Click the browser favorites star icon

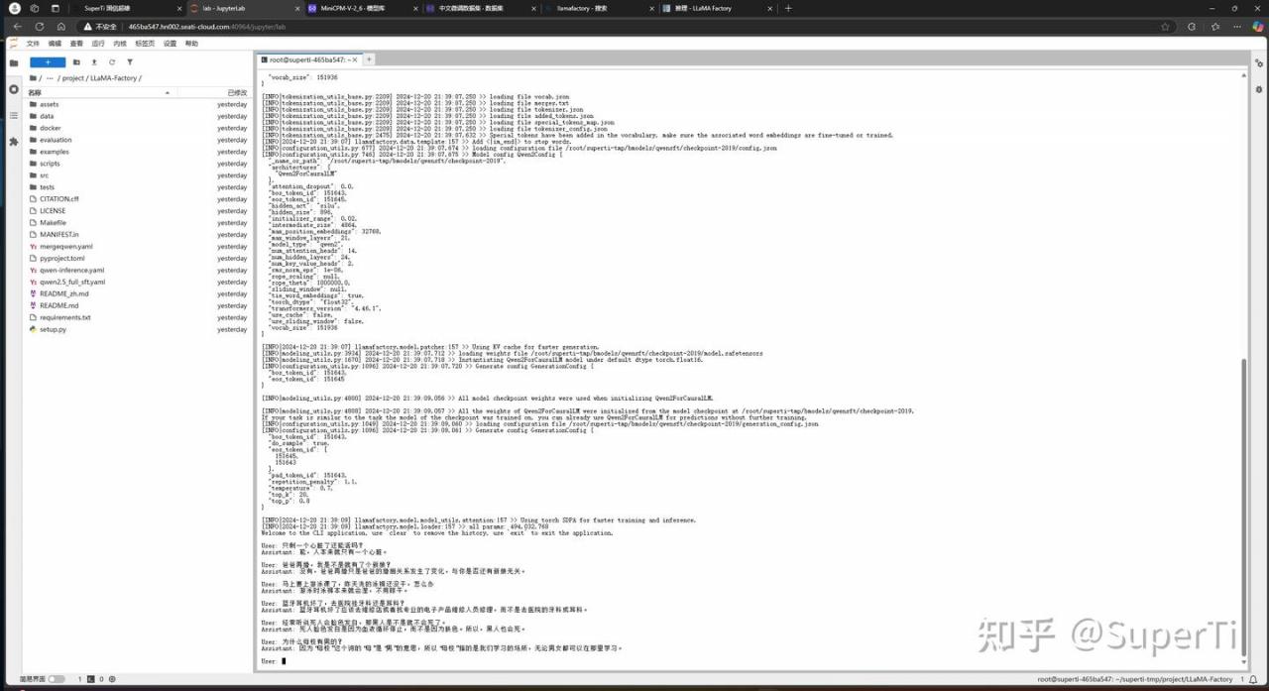coord(1165,27)
